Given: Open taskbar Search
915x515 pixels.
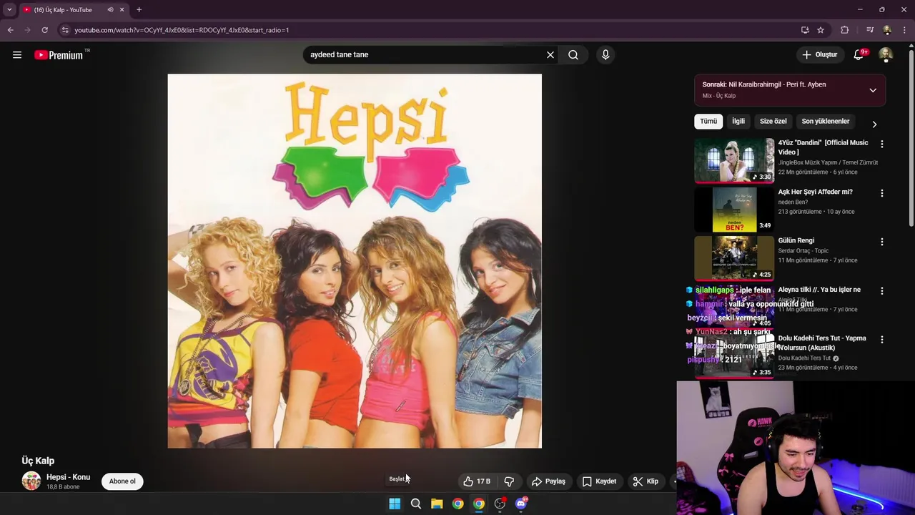Looking at the screenshot, I should [415, 504].
